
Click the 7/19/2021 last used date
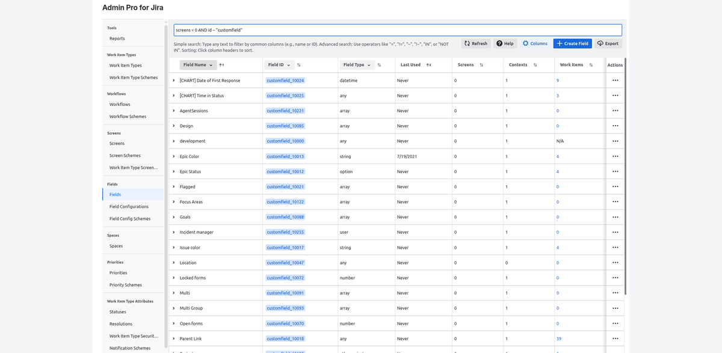(x=407, y=156)
